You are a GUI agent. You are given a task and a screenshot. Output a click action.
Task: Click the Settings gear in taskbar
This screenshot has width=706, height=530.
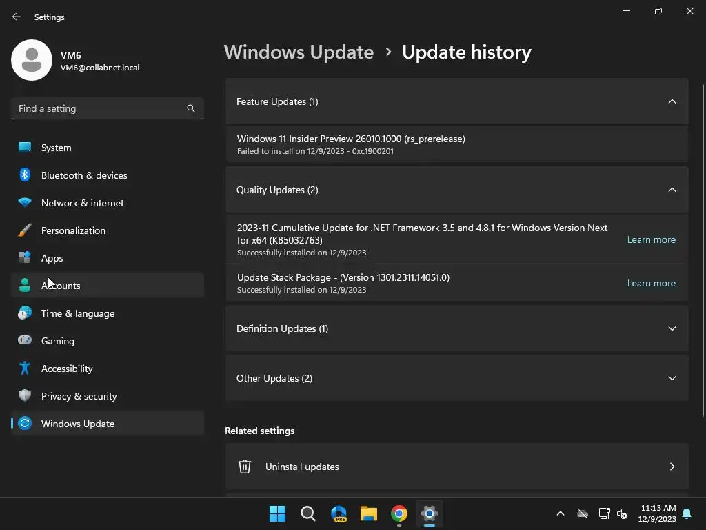click(x=430, y=513)
